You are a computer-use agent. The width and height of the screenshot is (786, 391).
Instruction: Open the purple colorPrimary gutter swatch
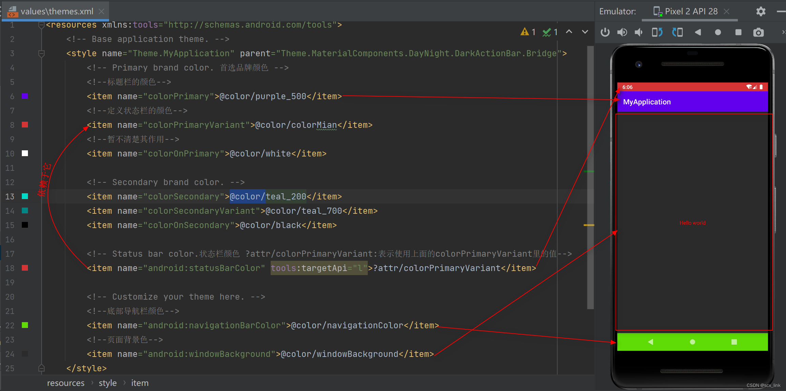click(x=25, y=96)
